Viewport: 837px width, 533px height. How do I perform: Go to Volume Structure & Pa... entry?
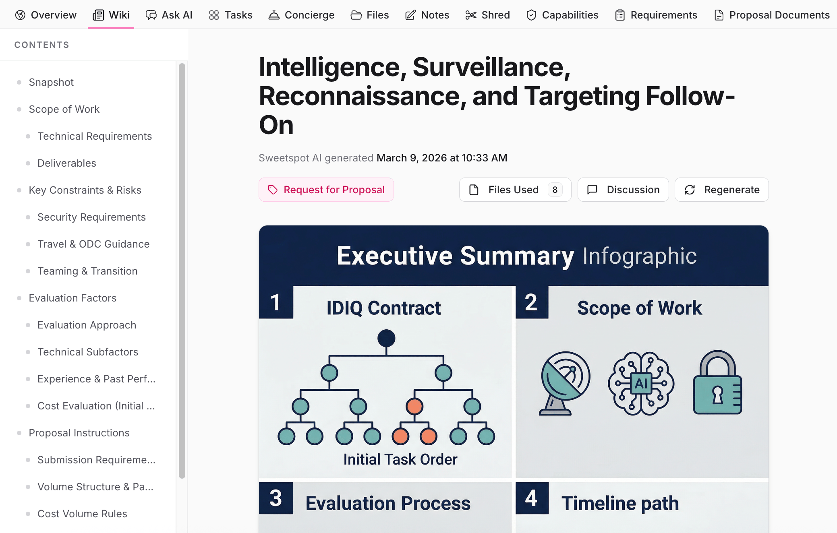[x=95, y=487]
